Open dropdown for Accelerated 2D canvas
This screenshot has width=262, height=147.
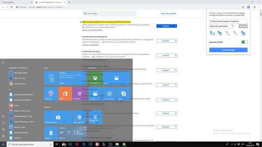[x=167, y=56]
